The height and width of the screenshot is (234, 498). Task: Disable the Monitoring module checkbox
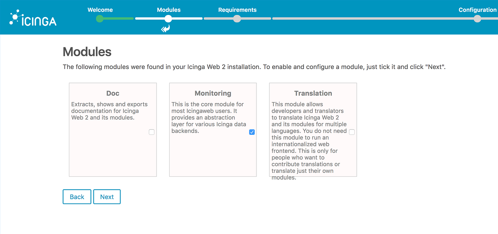252,132
